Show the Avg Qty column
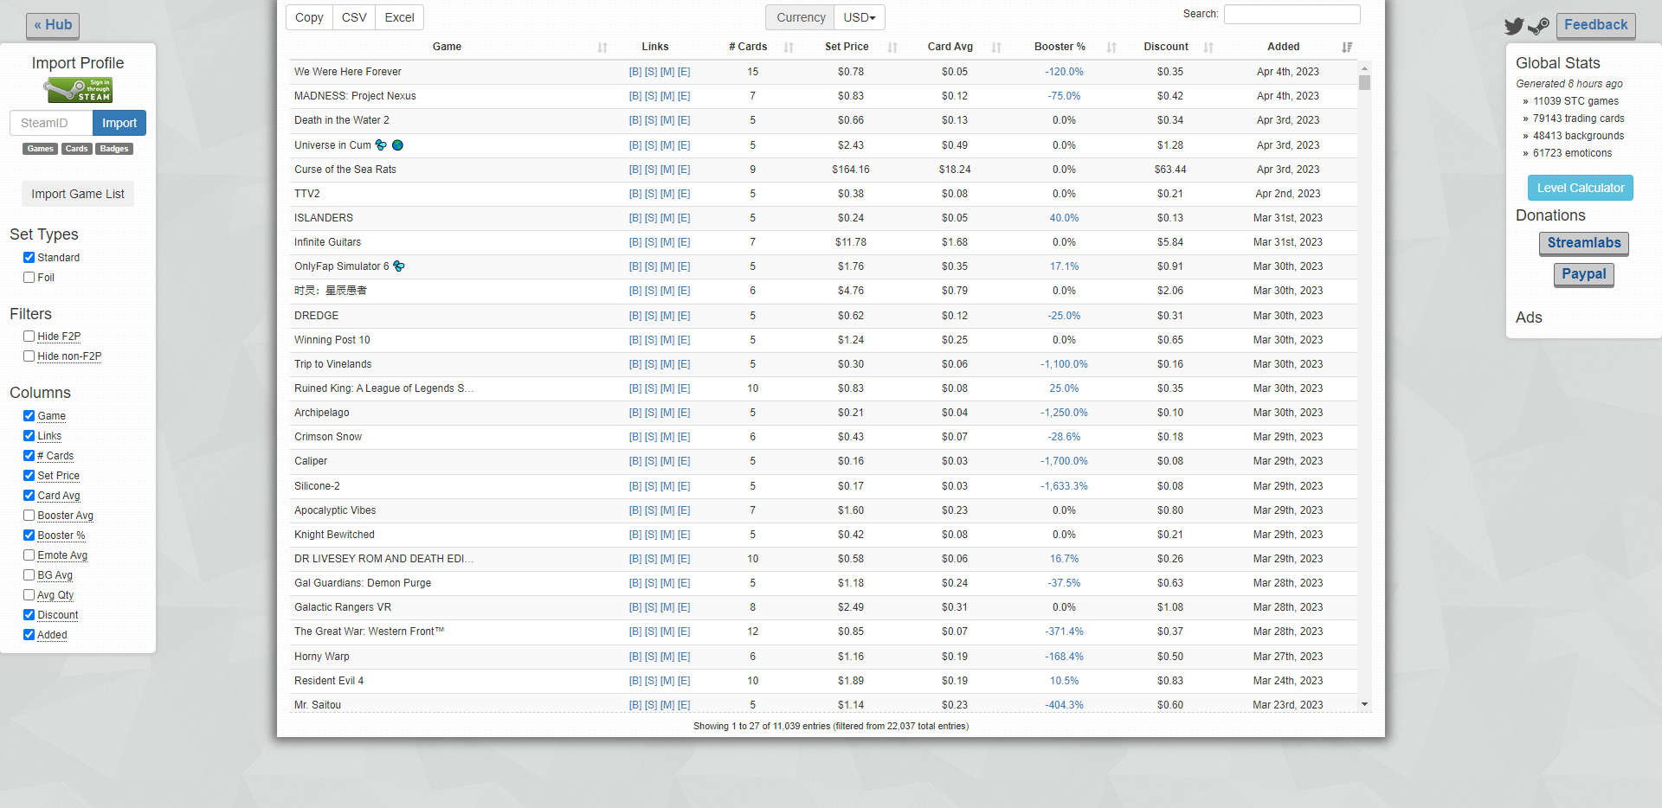This screenshot has width=1662, height=808. coord(29,594)
